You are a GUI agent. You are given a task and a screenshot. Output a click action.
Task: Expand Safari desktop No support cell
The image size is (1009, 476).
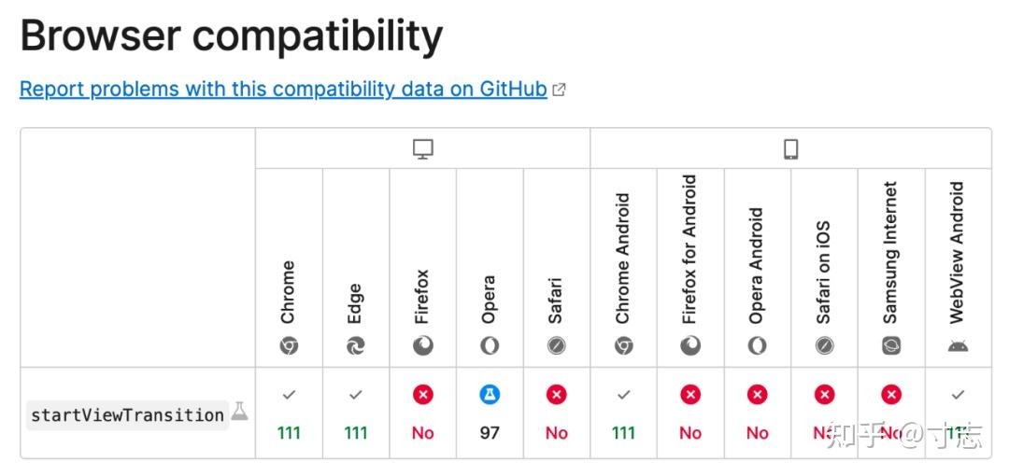(557, 413)
